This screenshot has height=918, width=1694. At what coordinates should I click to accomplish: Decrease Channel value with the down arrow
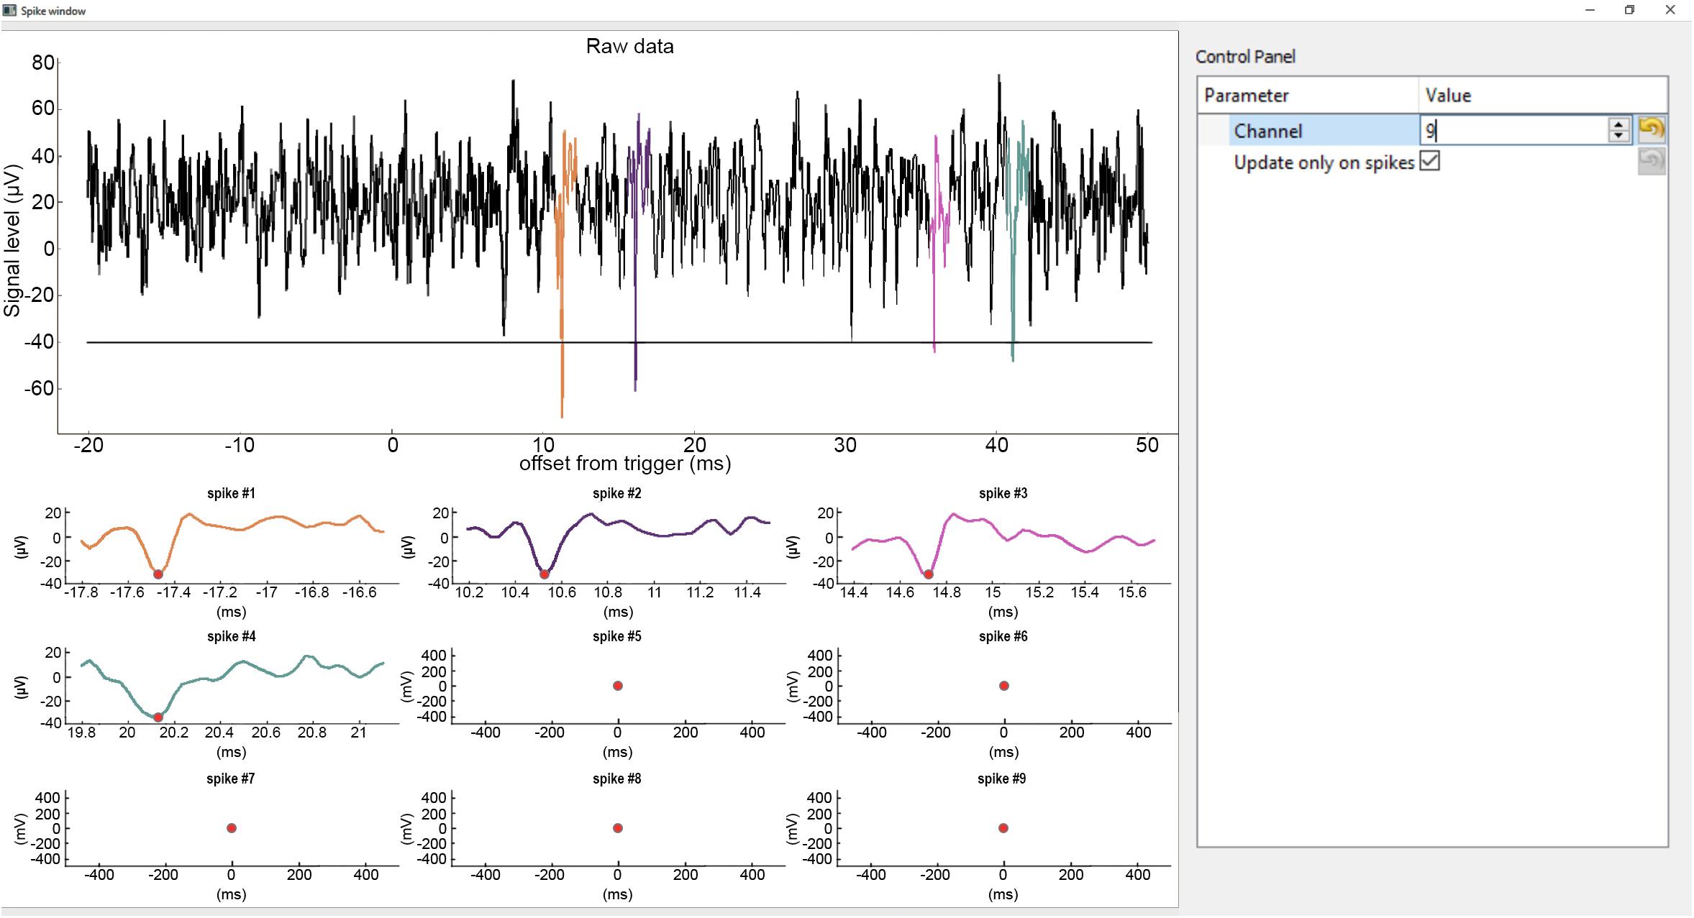click(1618, 136)
